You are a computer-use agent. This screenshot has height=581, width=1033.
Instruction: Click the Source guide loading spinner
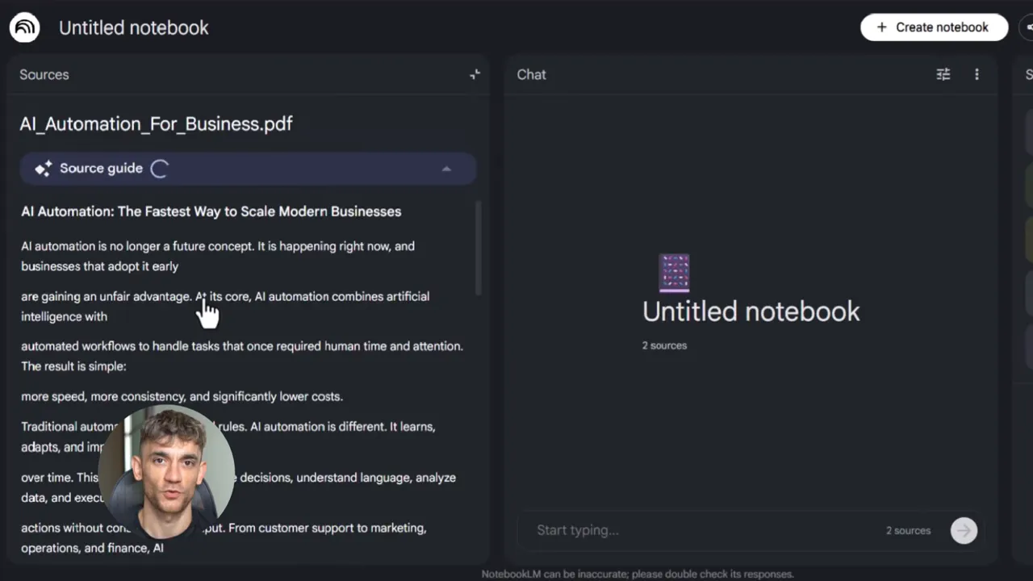160,169
